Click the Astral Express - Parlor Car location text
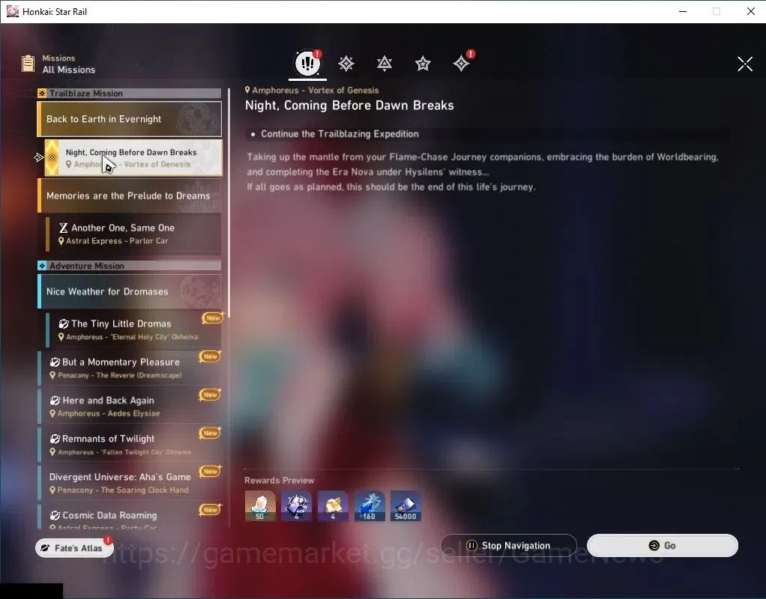766x599 pixels. coord(117,240)
